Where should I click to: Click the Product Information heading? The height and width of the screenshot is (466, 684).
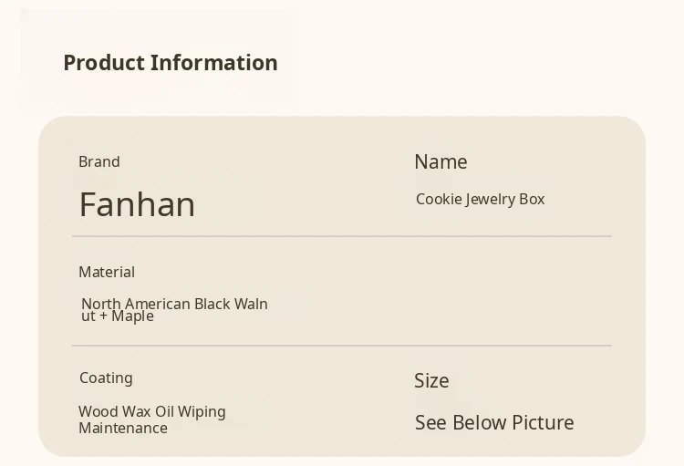[x=171, y=63]
